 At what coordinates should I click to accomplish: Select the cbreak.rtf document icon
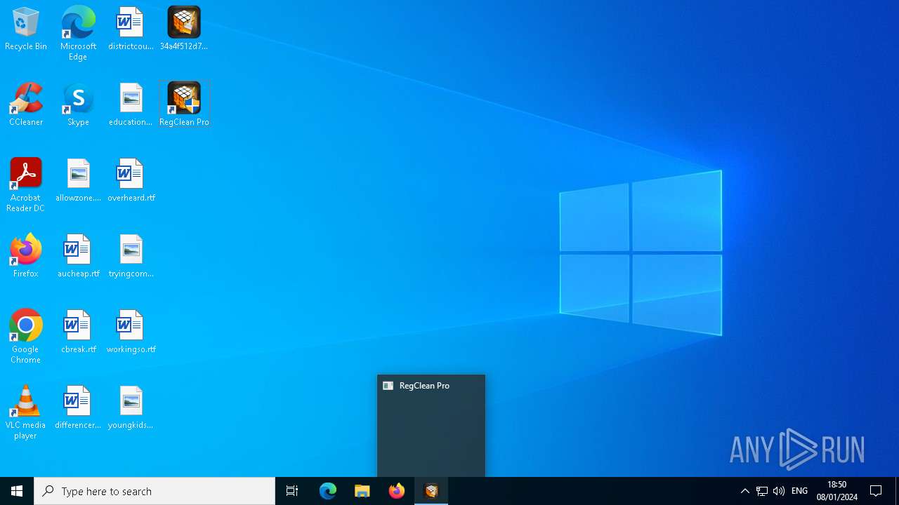[78, 332]
